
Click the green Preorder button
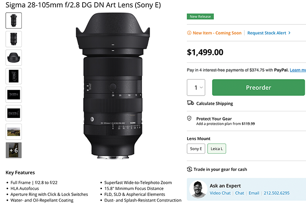point(258,88)
